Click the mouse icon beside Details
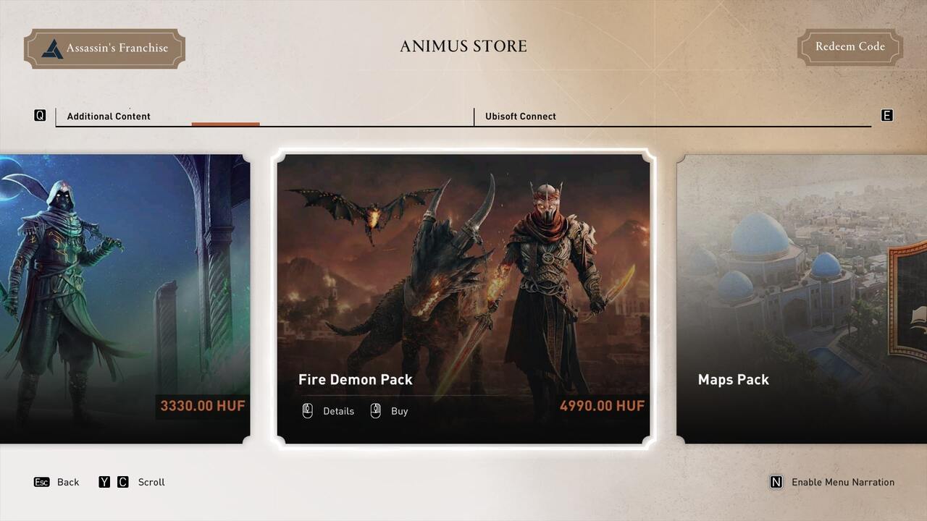This screenshot has height=521, width=927. click(x=307, y=411)
